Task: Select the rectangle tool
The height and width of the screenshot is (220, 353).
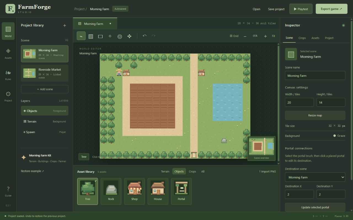Action: [x=100, y=36]
